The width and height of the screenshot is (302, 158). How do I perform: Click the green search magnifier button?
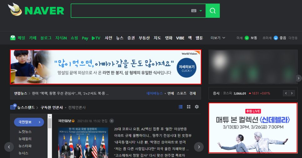pyautogui.click(x=213, y=11)
